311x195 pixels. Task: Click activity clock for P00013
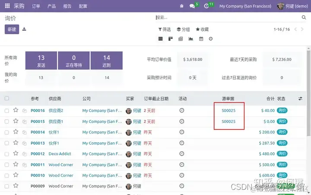(x=182, y=143)
